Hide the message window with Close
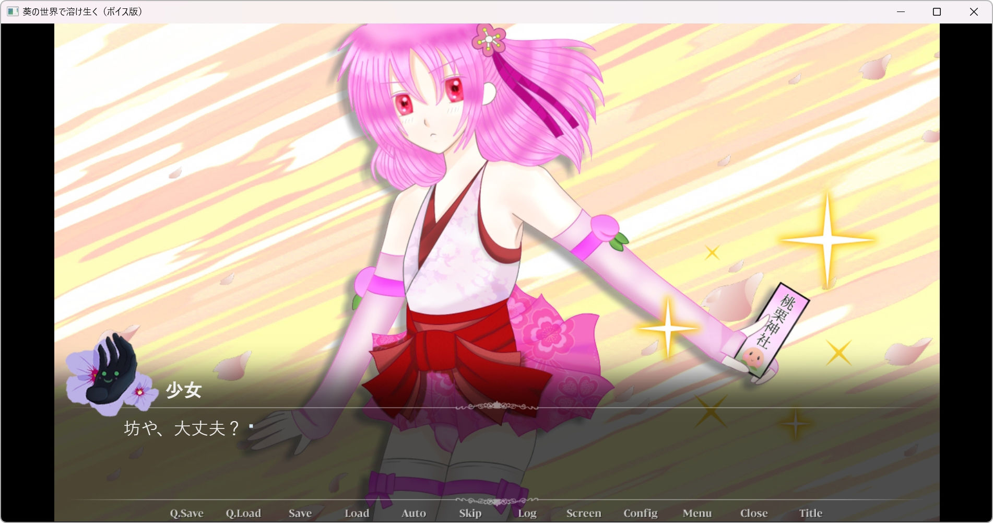 click(753, 513)
